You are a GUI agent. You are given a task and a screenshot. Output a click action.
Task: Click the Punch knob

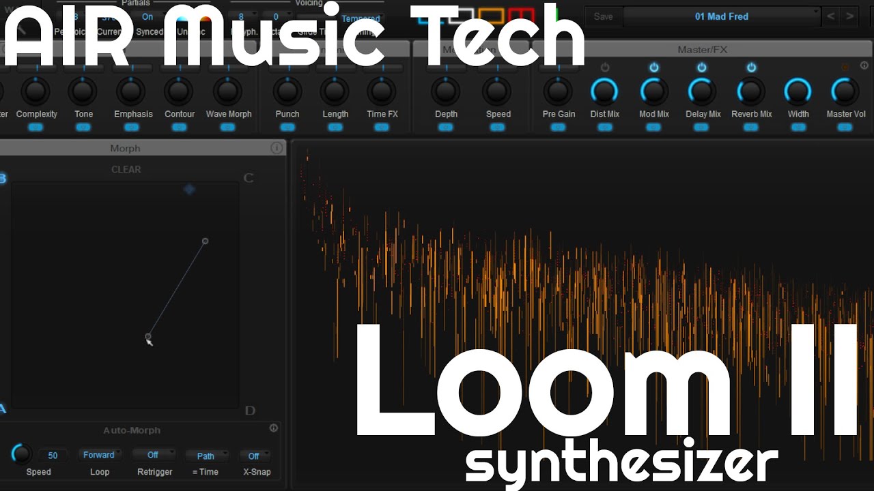coord(287,91)
